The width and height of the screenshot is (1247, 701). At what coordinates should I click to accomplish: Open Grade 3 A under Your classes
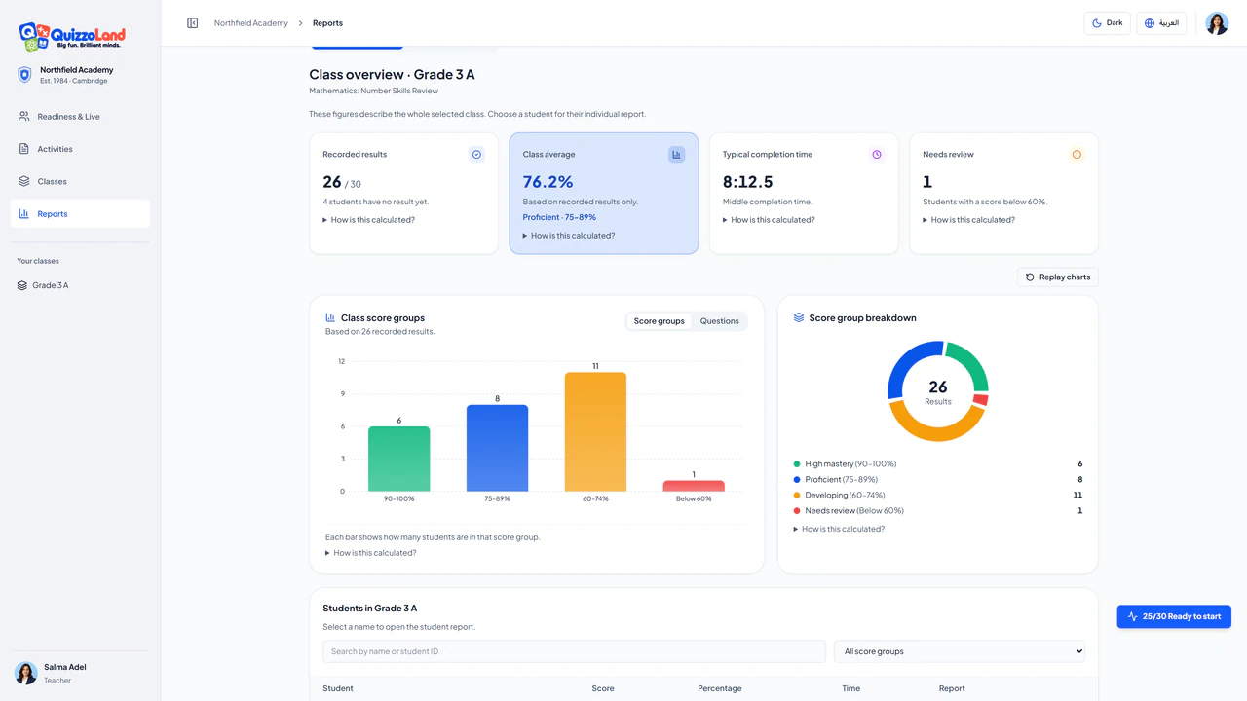click(80, 285)
